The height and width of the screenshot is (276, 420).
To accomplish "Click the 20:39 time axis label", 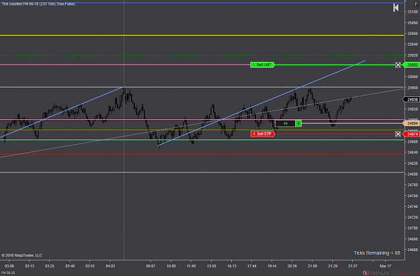I will point(292,266).
